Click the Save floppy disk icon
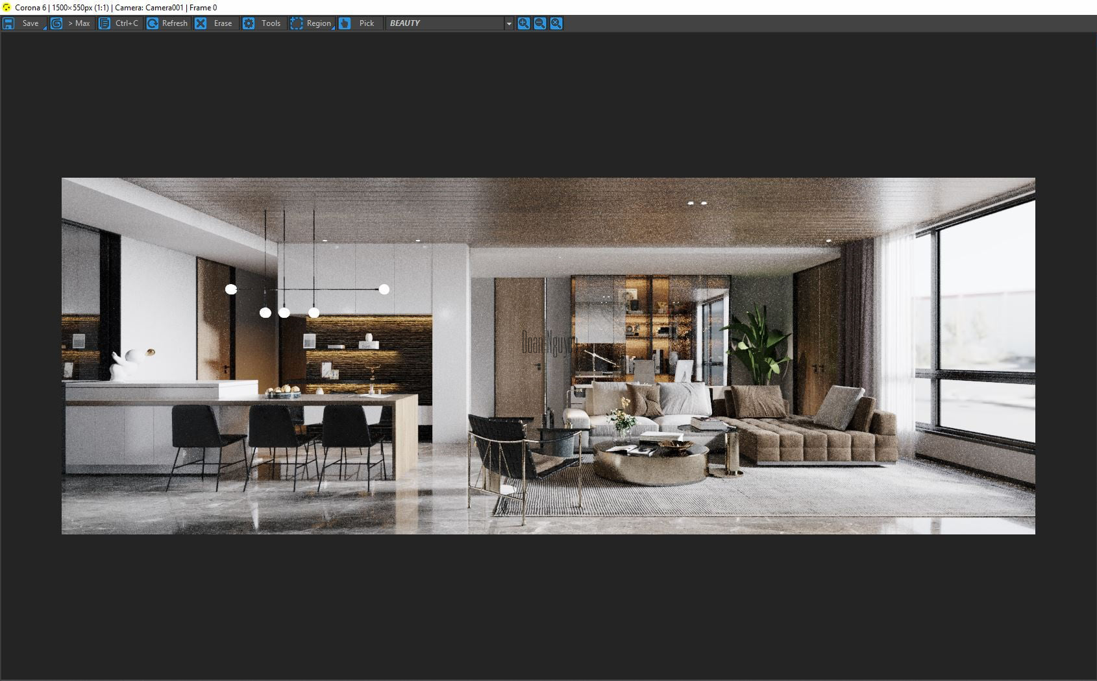The image size is (1097, 681). point(8,23)
